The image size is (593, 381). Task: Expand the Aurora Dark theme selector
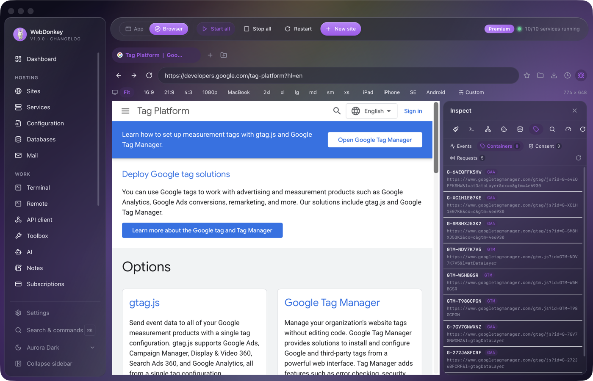coord(55,348)
